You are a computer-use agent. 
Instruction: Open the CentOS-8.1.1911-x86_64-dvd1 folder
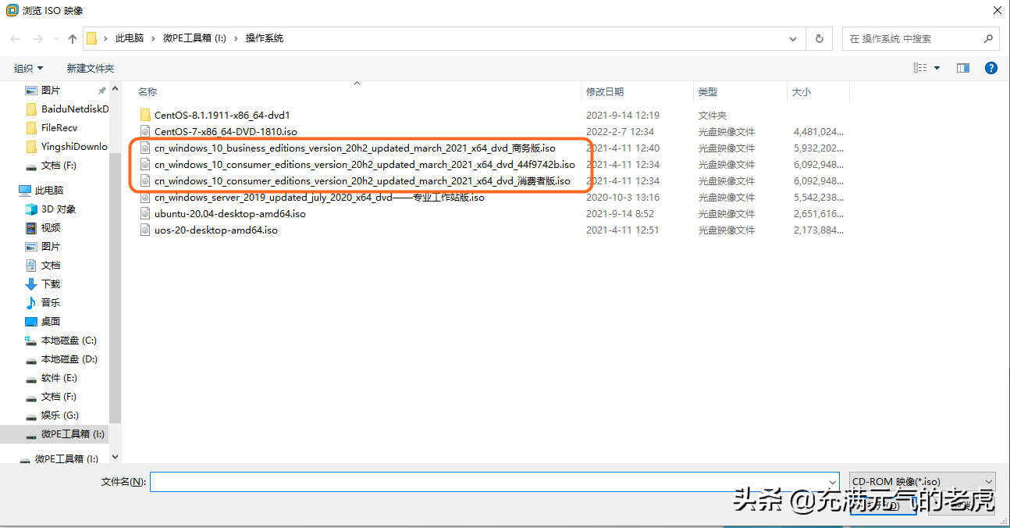coord(222,115)
